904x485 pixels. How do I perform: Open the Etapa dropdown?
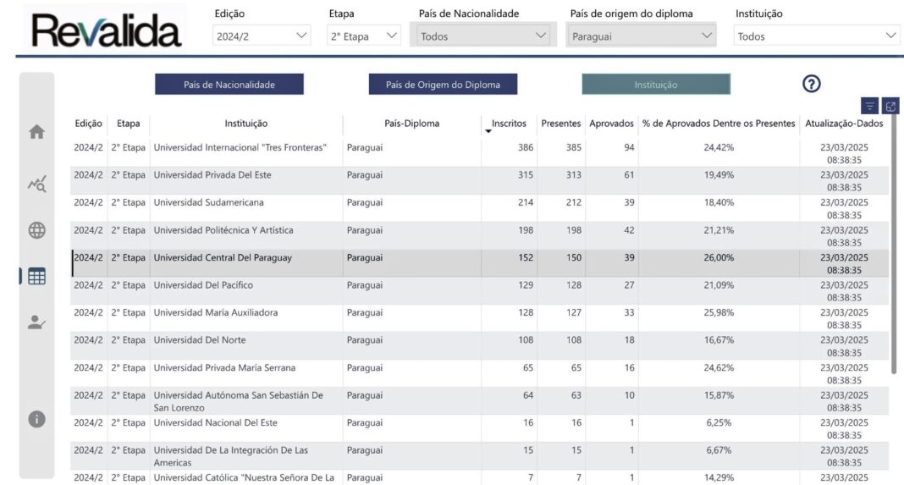coord(364,36)
